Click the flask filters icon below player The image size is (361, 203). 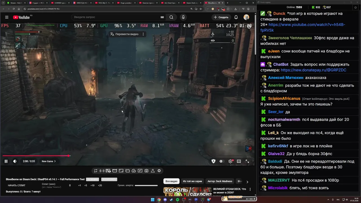pos(153,171)
